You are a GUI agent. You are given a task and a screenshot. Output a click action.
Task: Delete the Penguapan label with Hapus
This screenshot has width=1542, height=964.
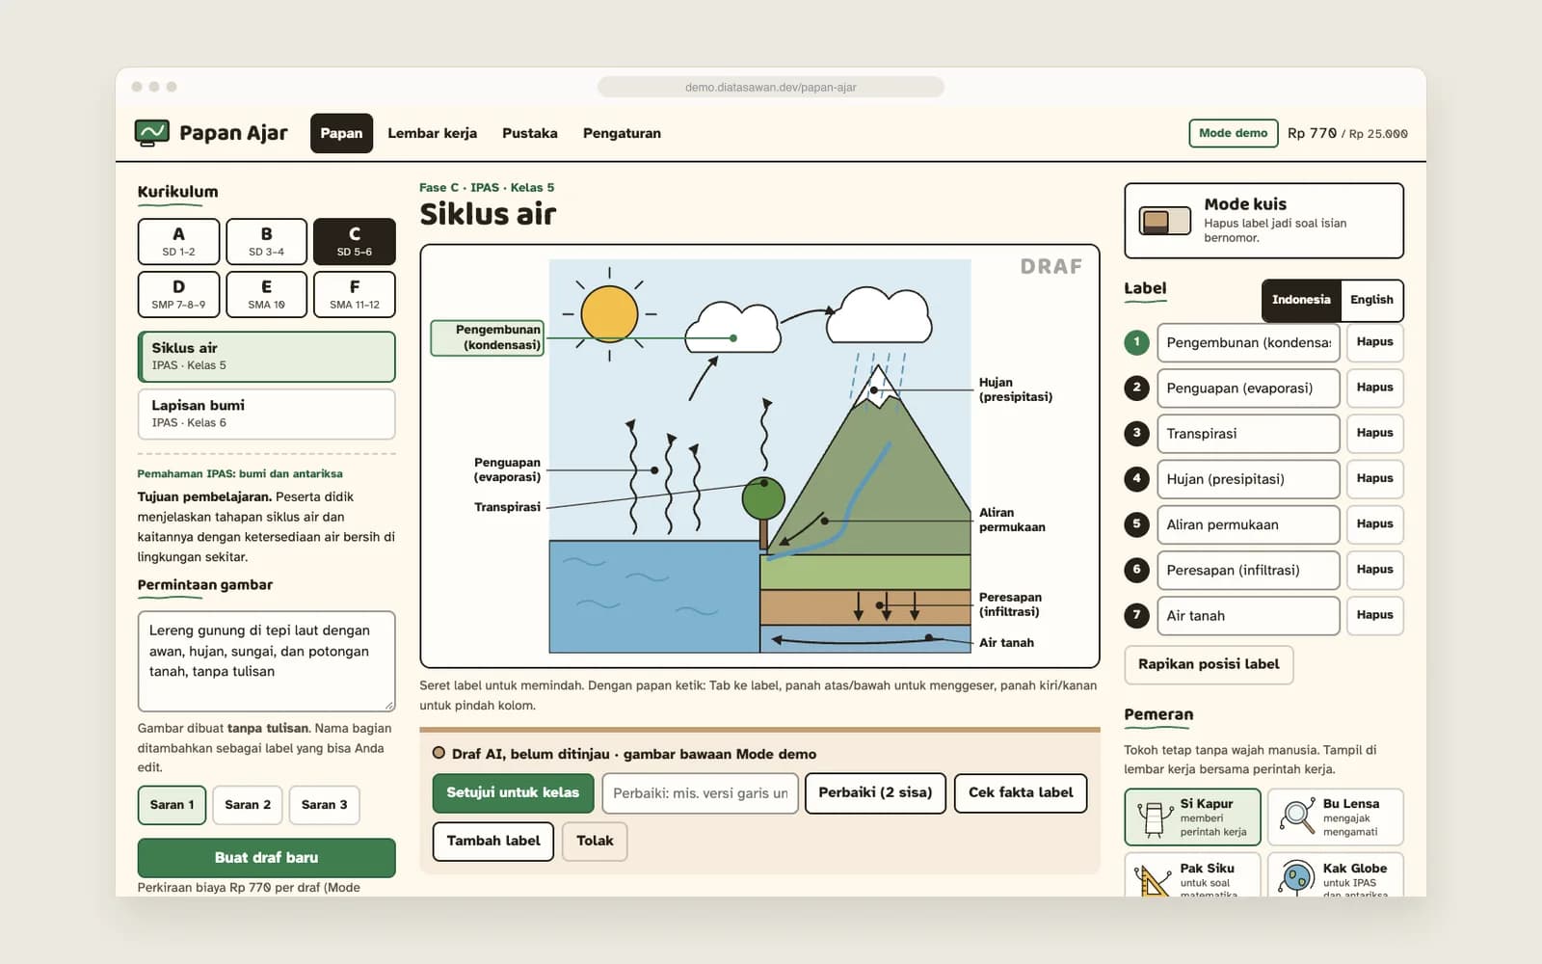[x=1374, y=388]
